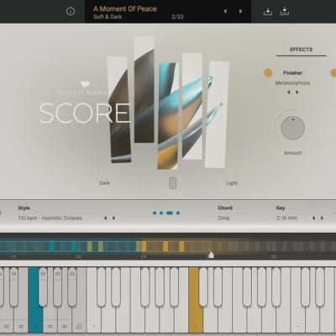Click the 'Amount' knob label
Image resolution: width=336 pixels, height=336 pixels.
(293, 153)
